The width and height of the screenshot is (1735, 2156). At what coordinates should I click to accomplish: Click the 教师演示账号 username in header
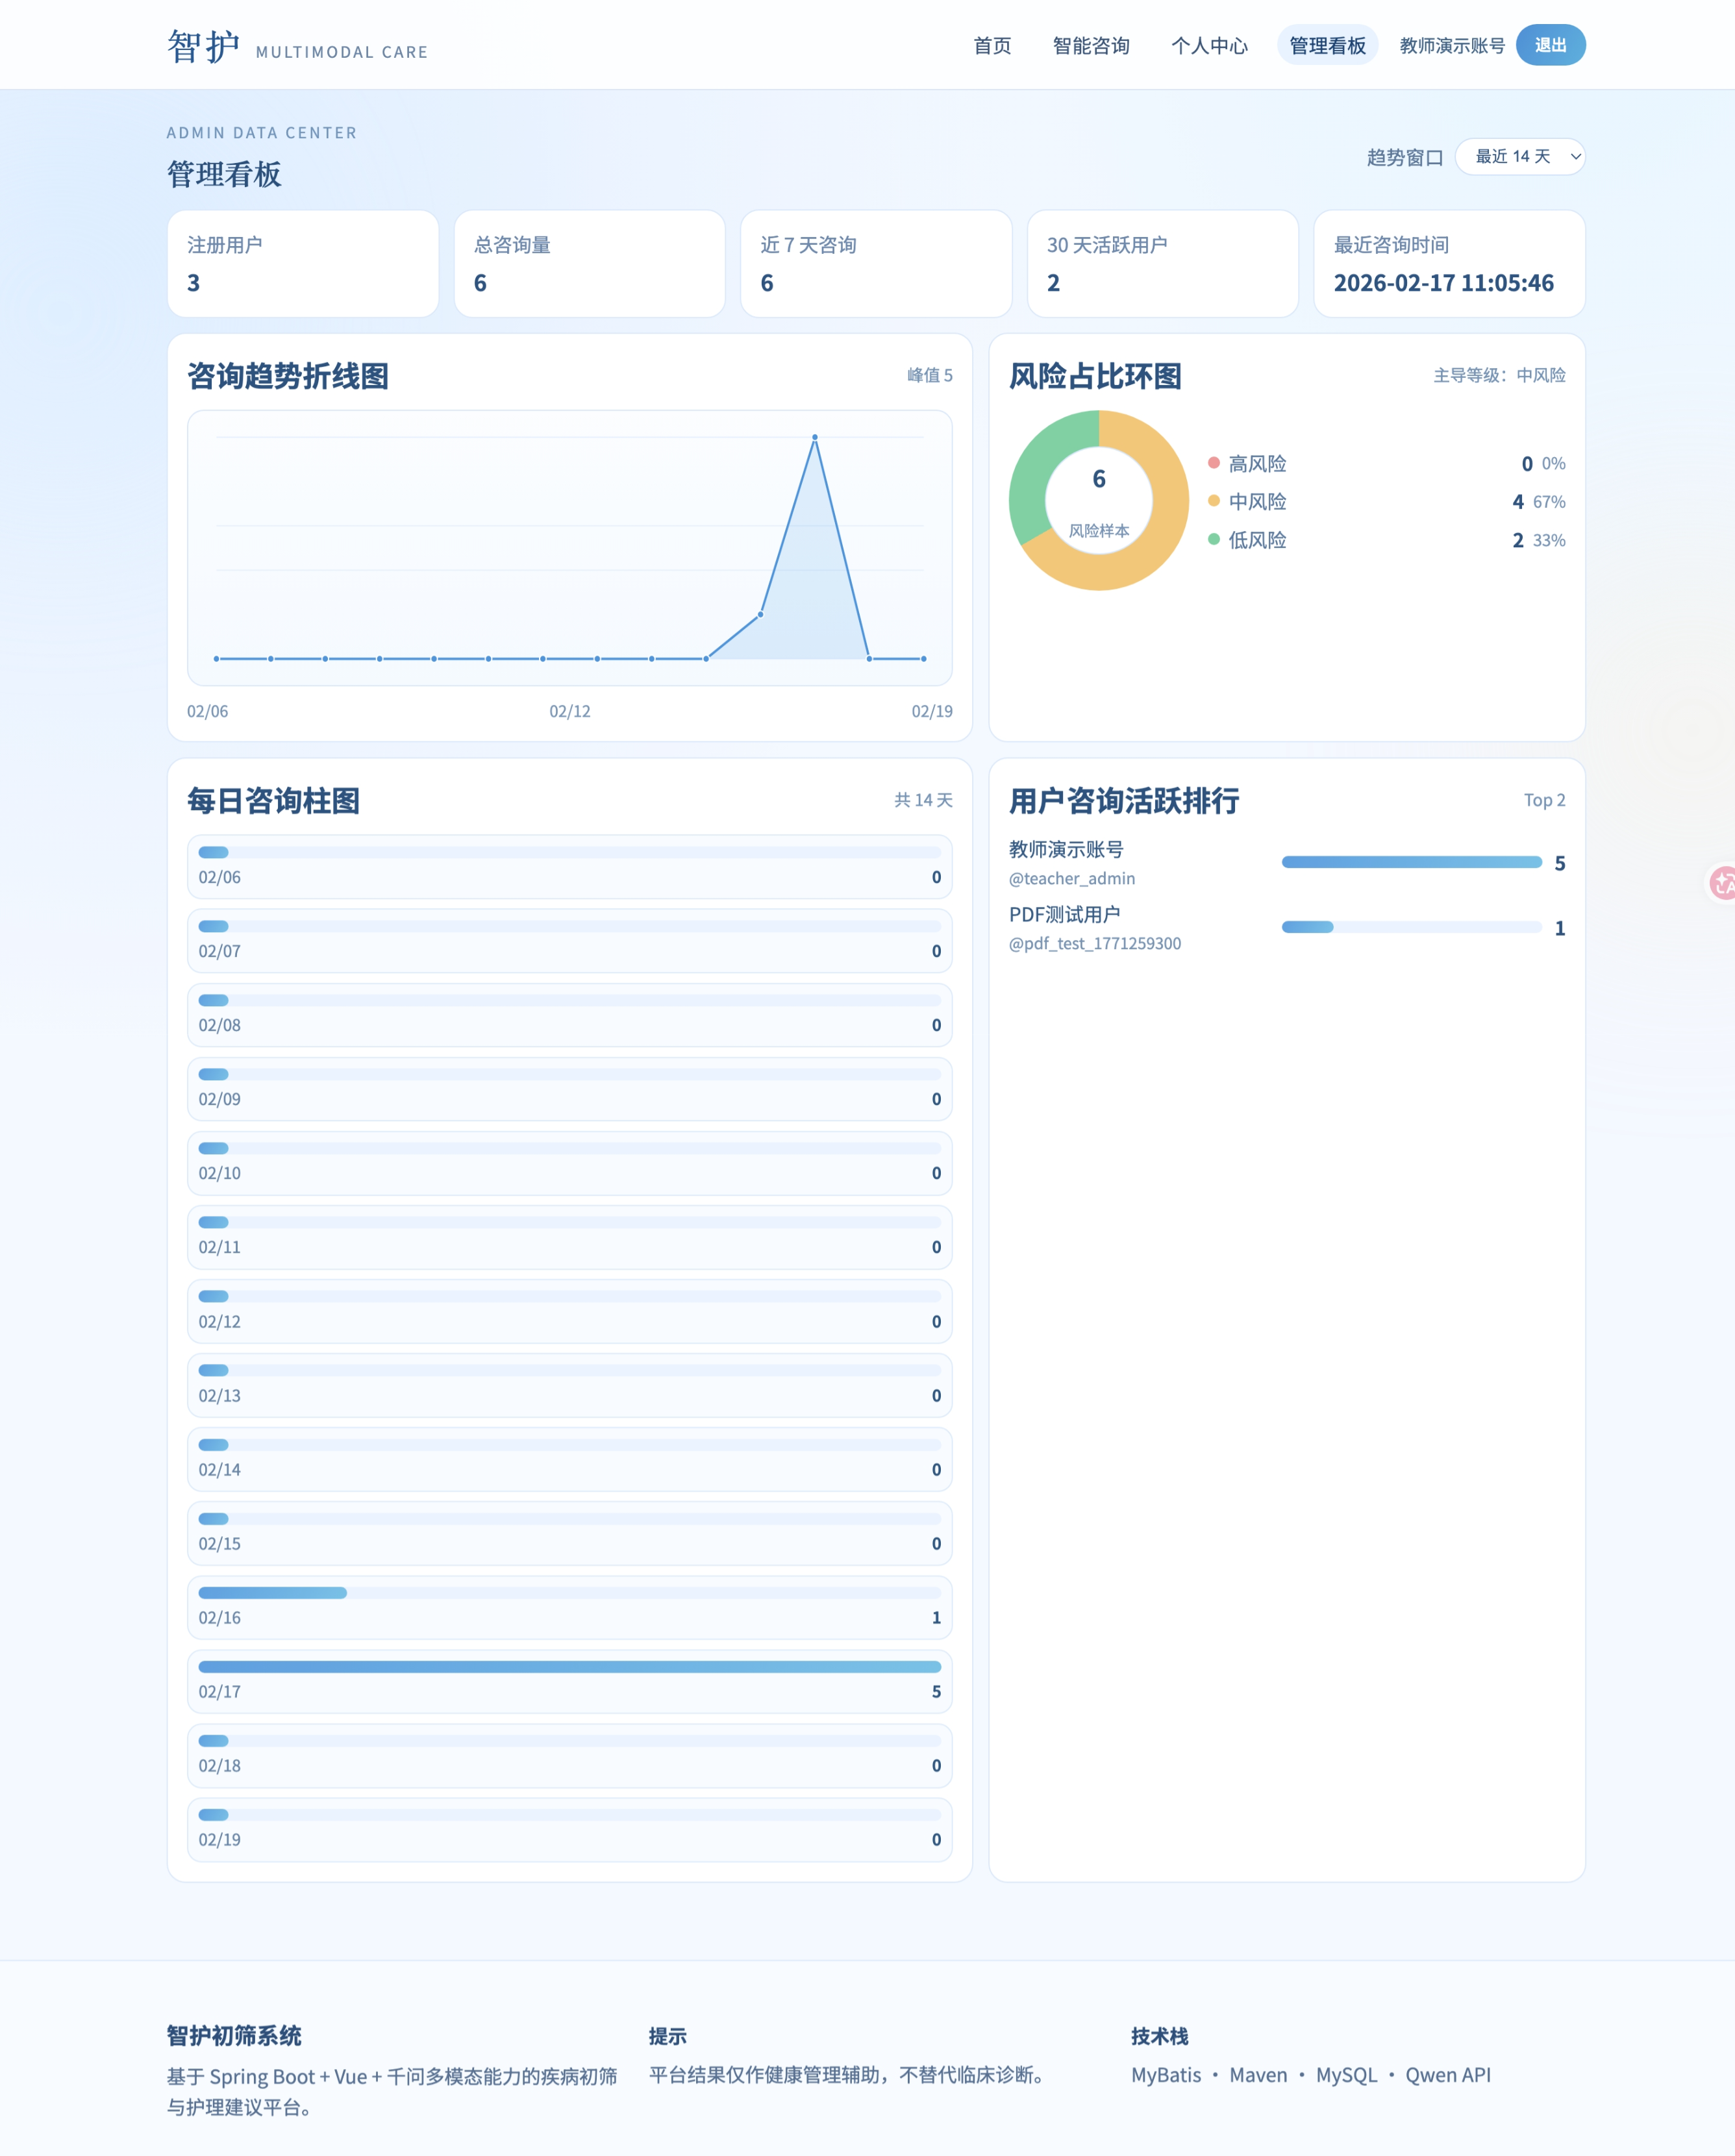[x=1451, y=46]
